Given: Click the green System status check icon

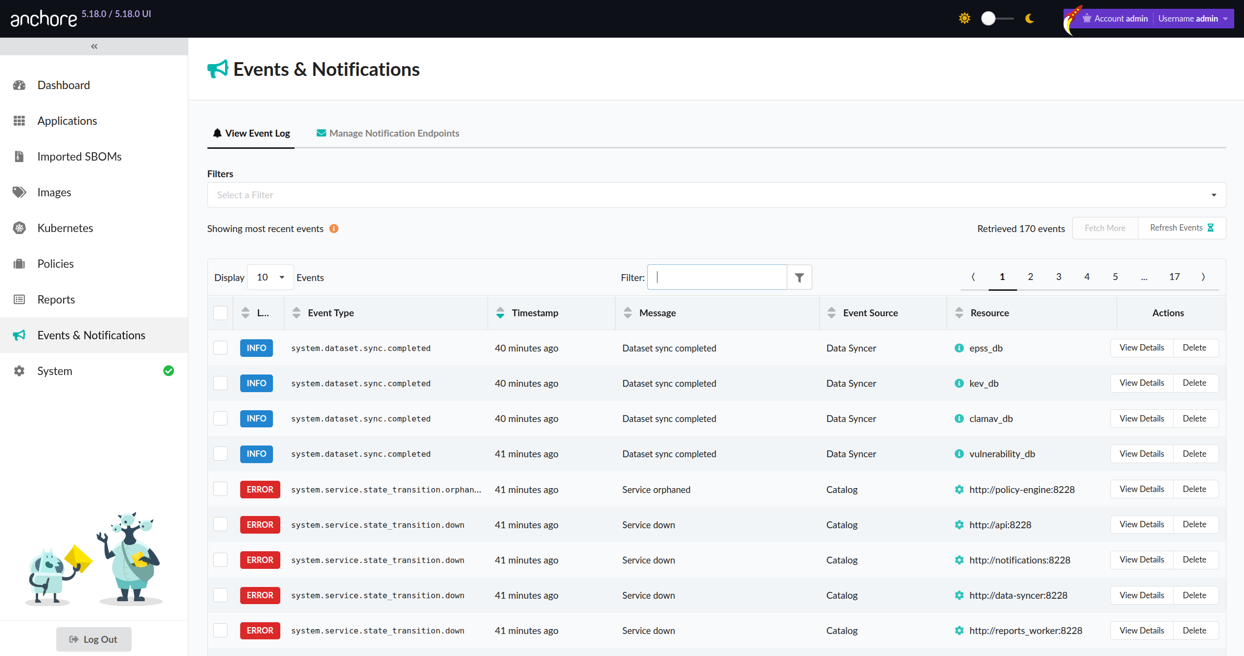Looking at the screenshot, I should [168, 371].
